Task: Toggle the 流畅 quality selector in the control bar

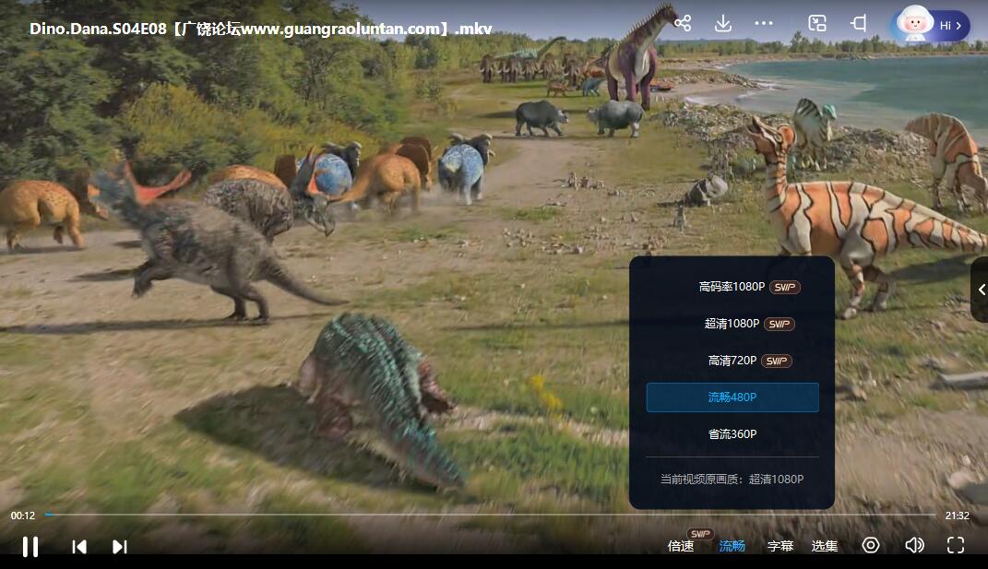Action: [x=732, y=546]
